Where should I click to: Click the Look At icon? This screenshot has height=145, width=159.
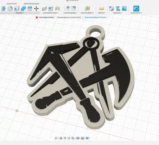point(61,138)
